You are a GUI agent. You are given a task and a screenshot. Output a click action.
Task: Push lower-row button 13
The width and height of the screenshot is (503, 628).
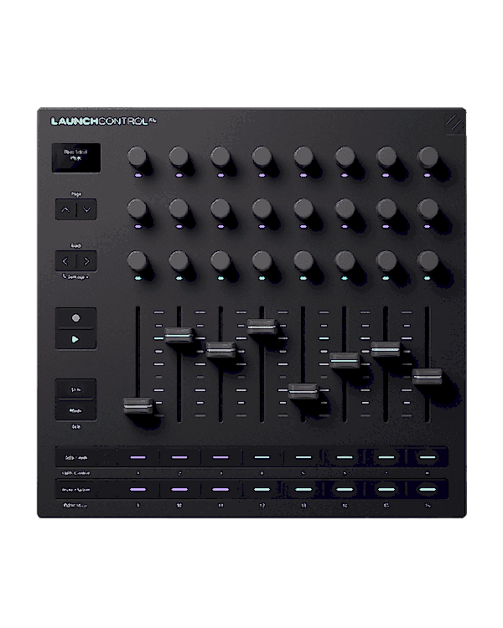303,490
